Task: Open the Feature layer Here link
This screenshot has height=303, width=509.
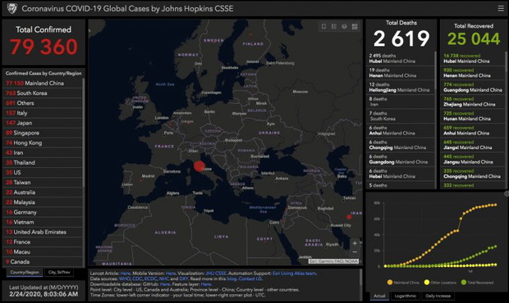Action: coord(206,284)
